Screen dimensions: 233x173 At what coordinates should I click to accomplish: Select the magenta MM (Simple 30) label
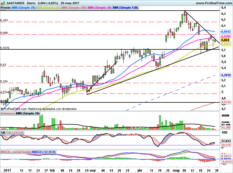point(99,8)
